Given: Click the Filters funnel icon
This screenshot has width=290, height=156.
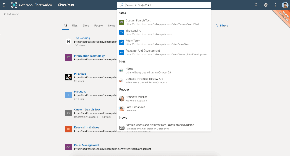Looking at the screenshot, I should tap(217, 25).
